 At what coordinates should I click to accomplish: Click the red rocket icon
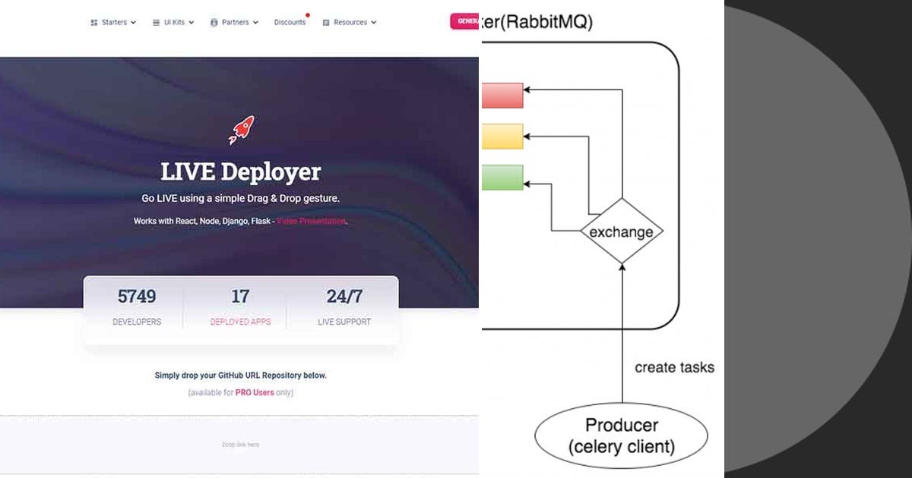pyautogui.click(x=242, y=130)
